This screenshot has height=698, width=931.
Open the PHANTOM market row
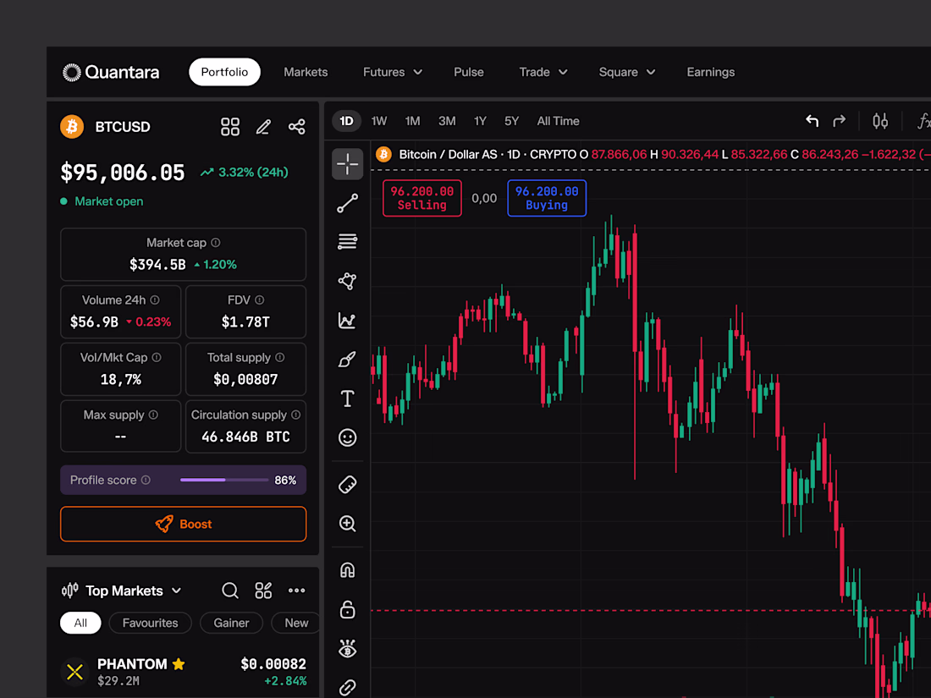tap(184, 672)
